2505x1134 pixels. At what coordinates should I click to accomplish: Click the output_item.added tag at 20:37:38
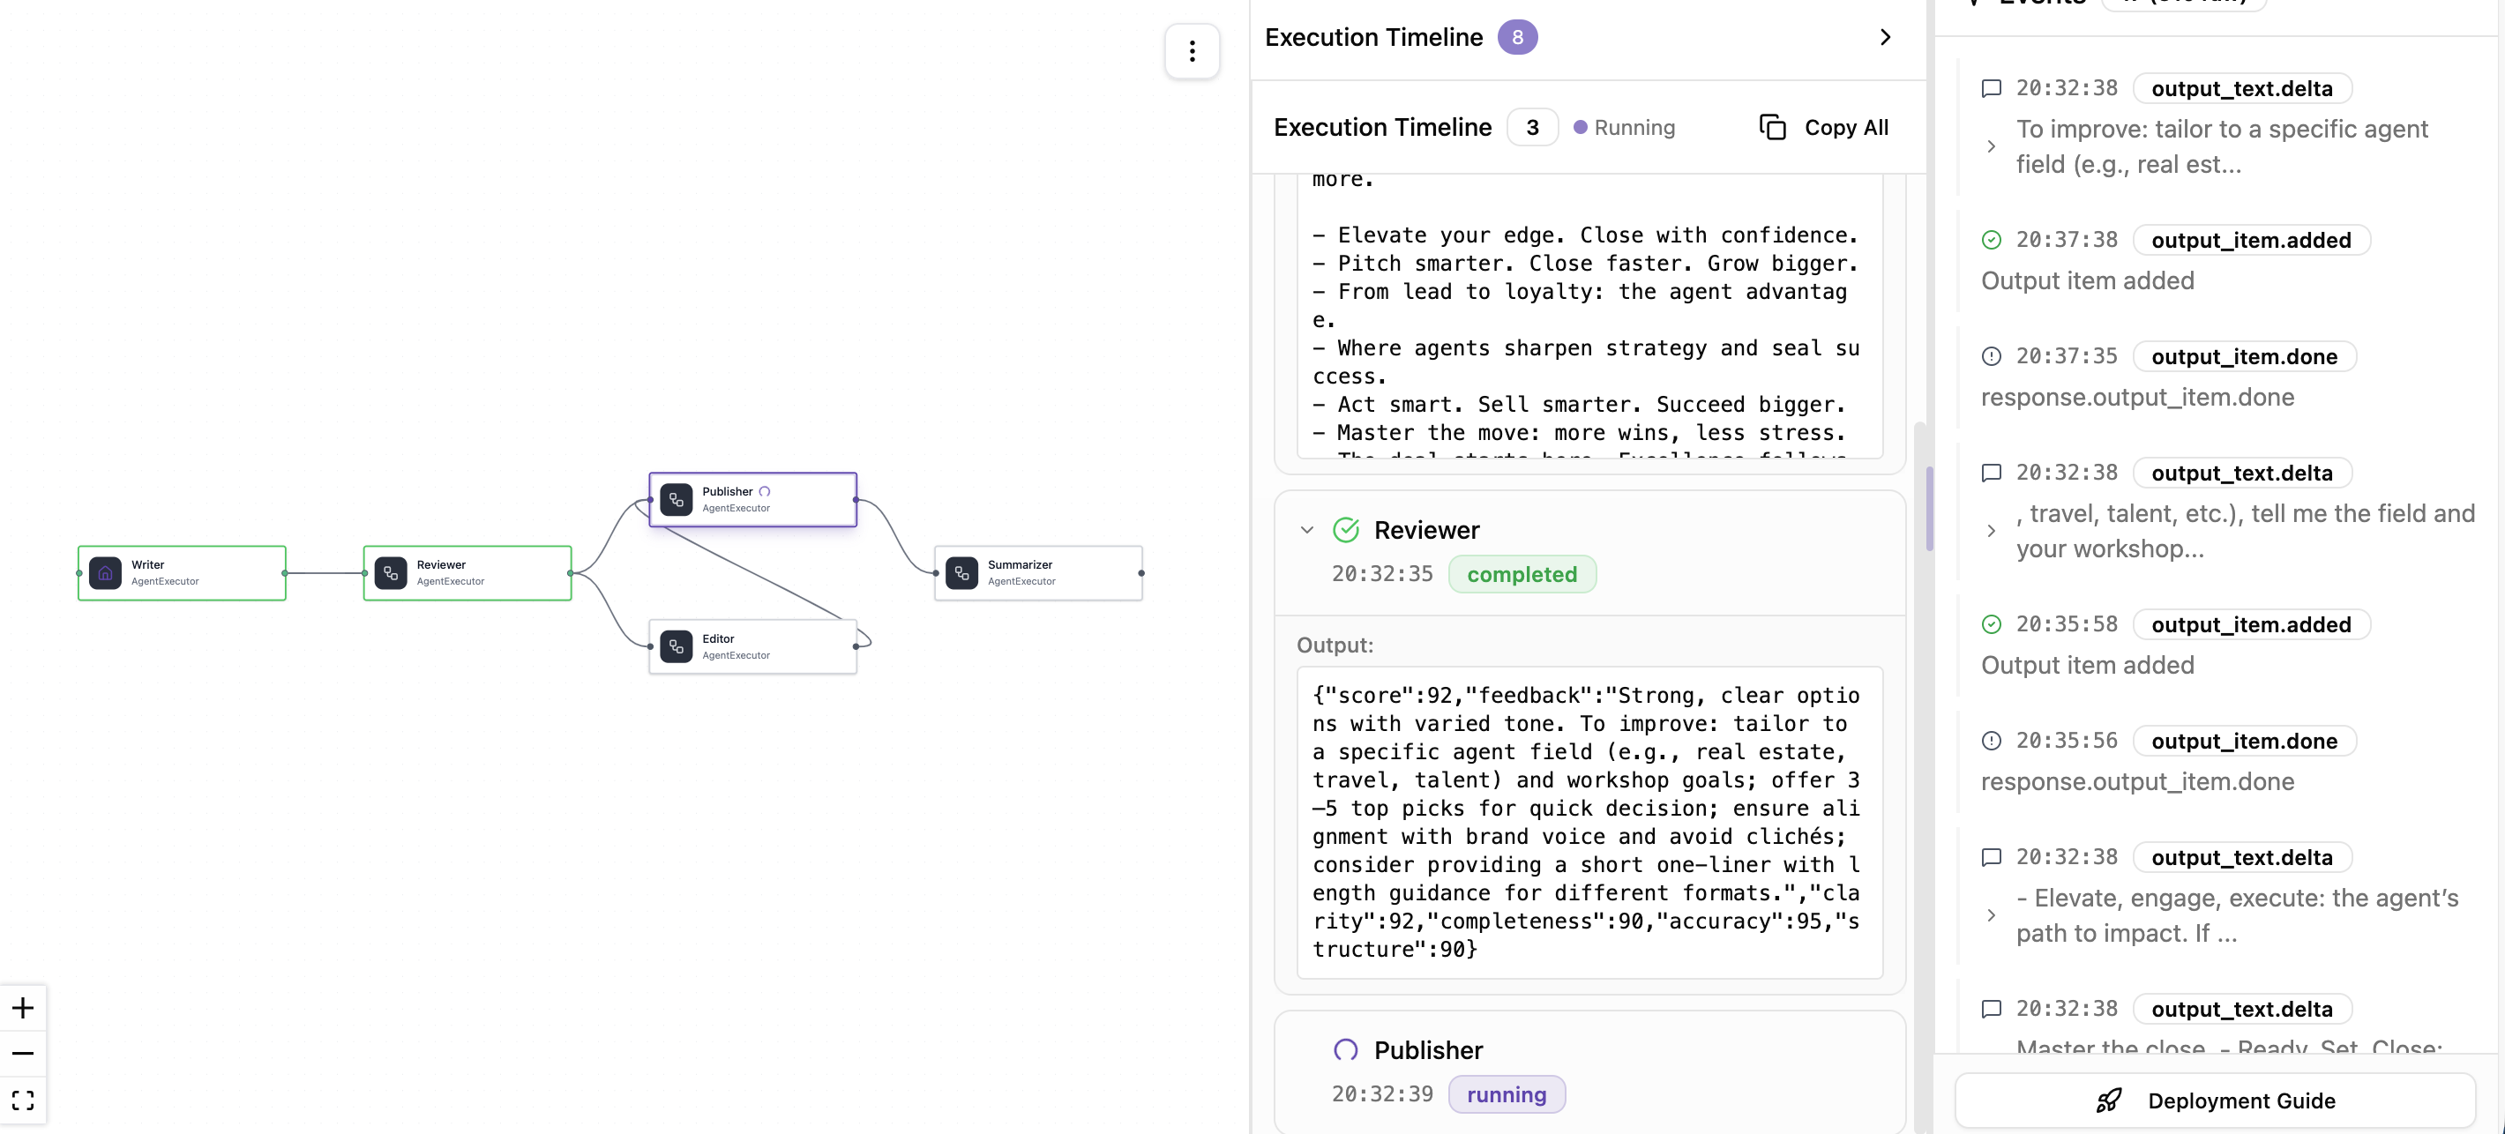pos(2251,240)
